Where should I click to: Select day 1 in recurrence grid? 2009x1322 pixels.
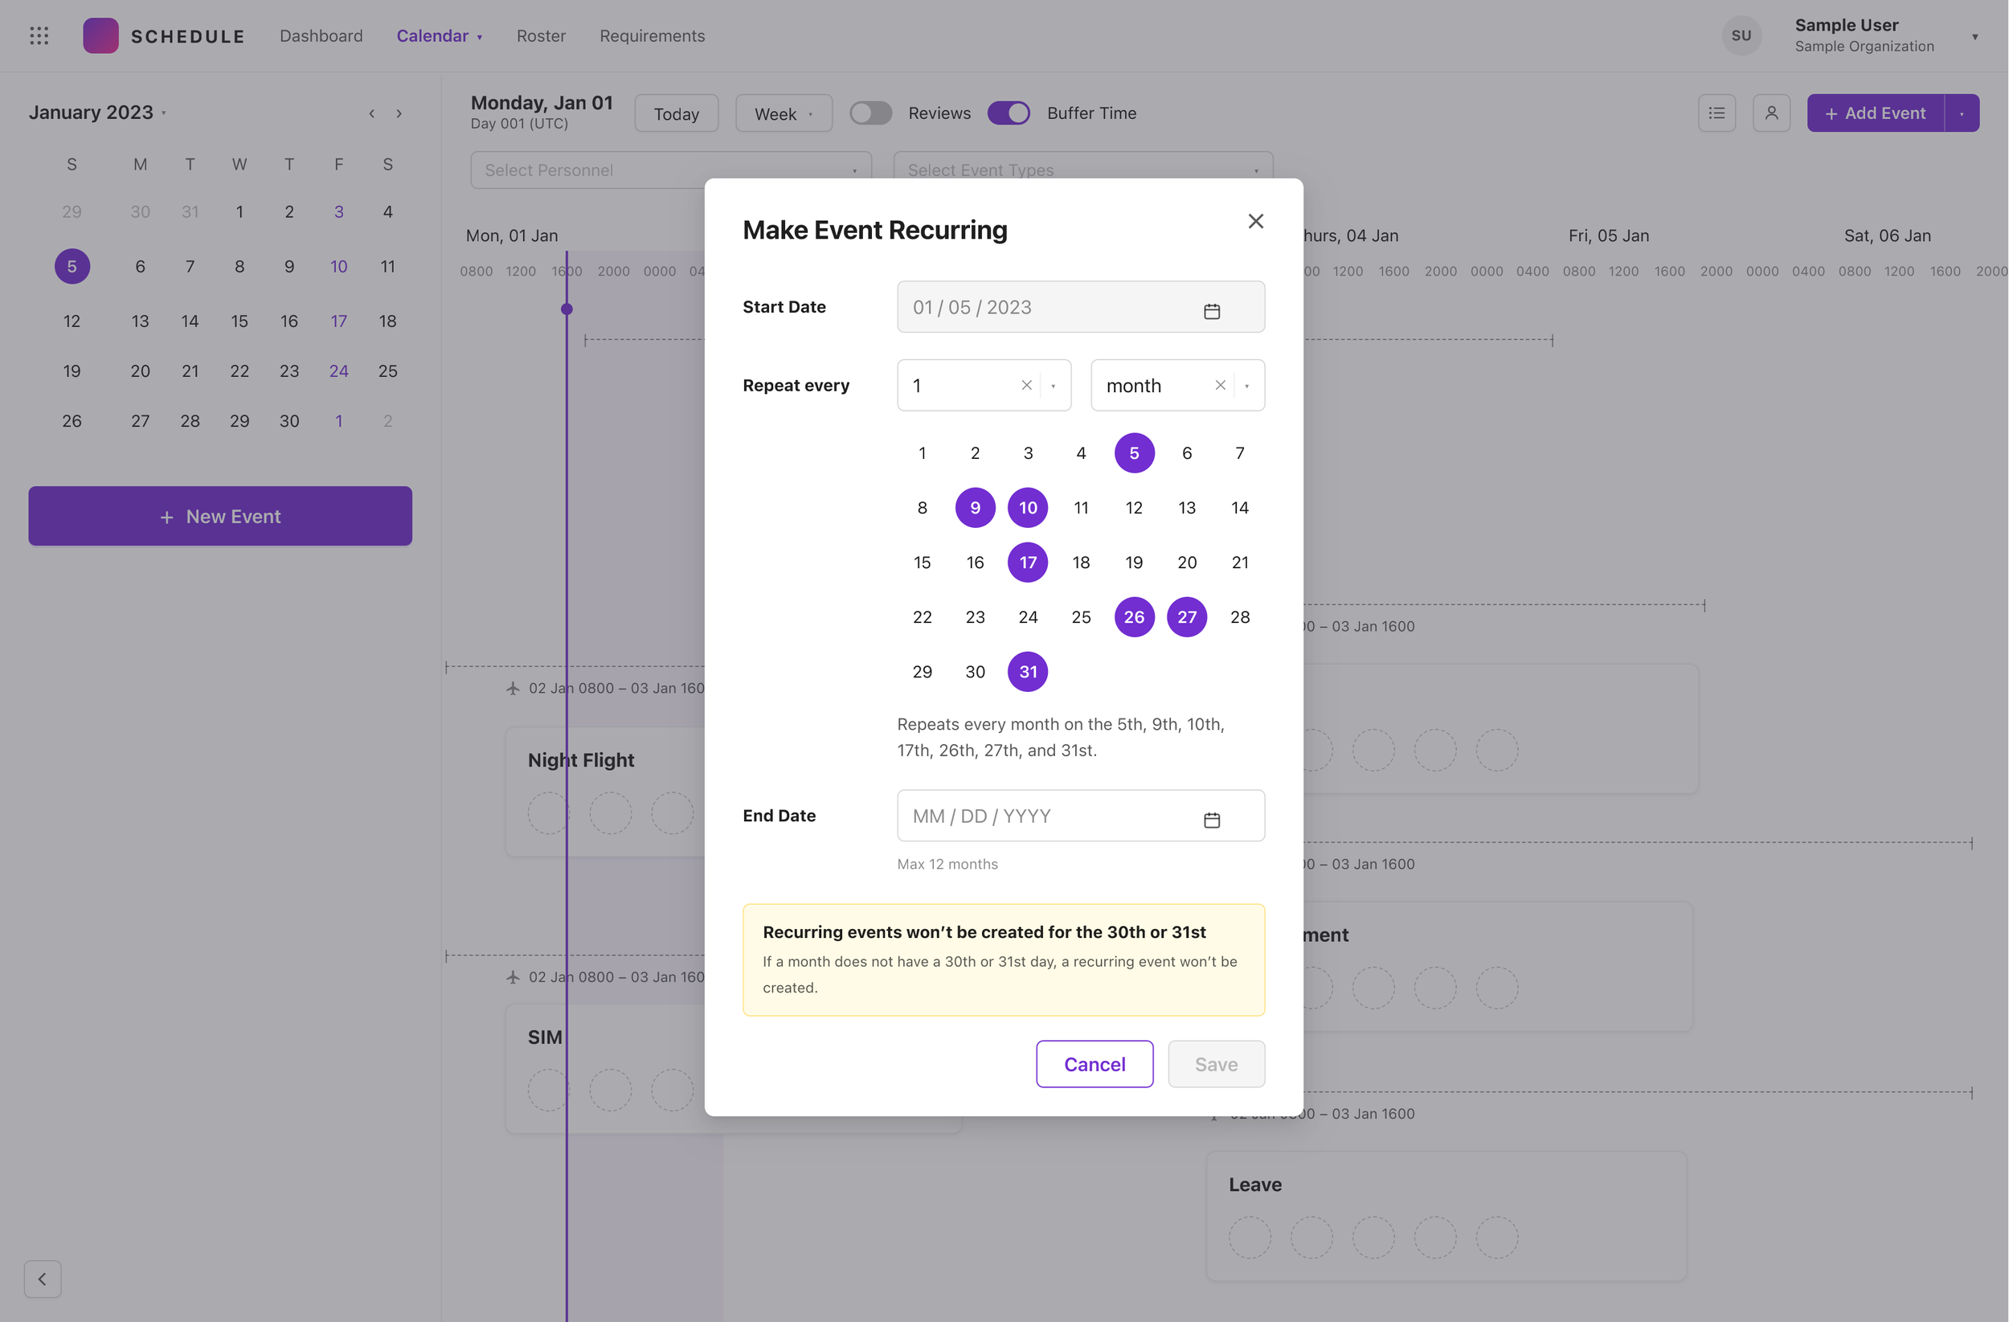coord(922,453)
